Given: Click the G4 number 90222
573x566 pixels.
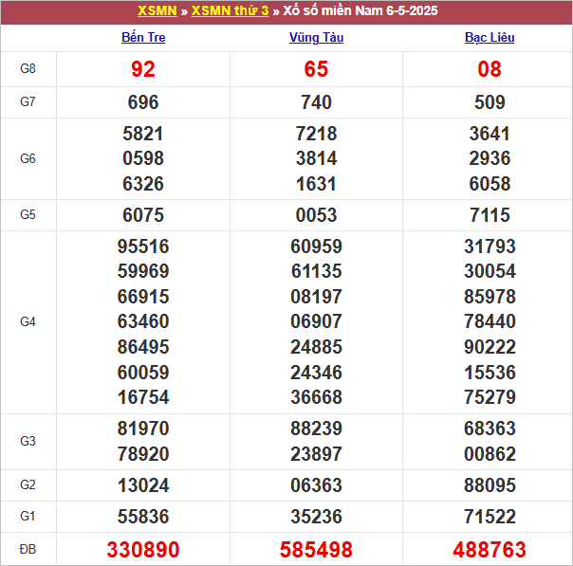Looking at the screenshot, I should coord(490,347).
